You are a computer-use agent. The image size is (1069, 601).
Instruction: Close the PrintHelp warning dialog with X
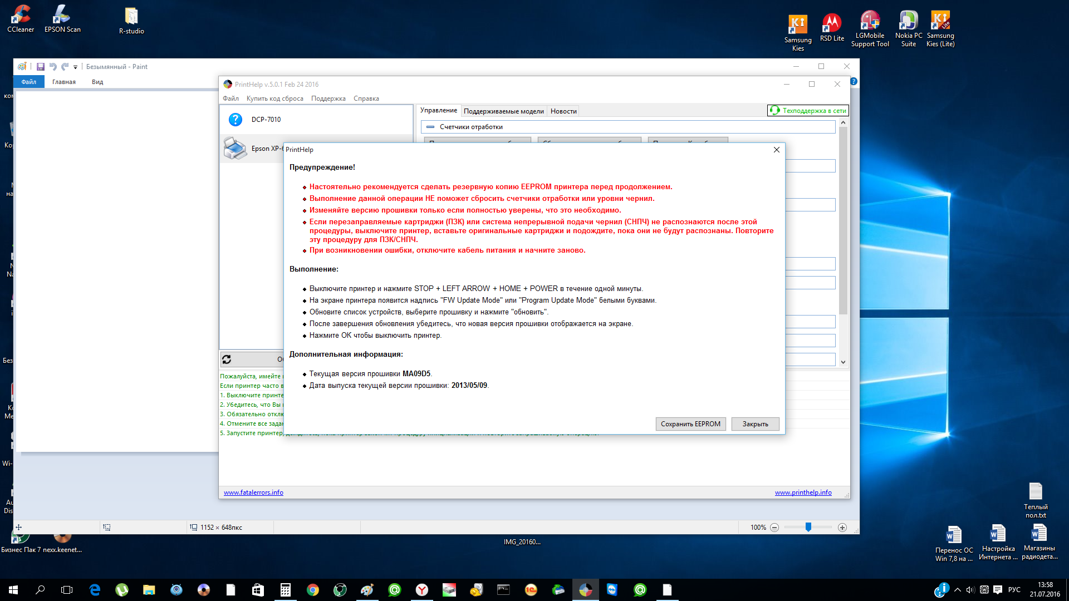pos(777,150)
